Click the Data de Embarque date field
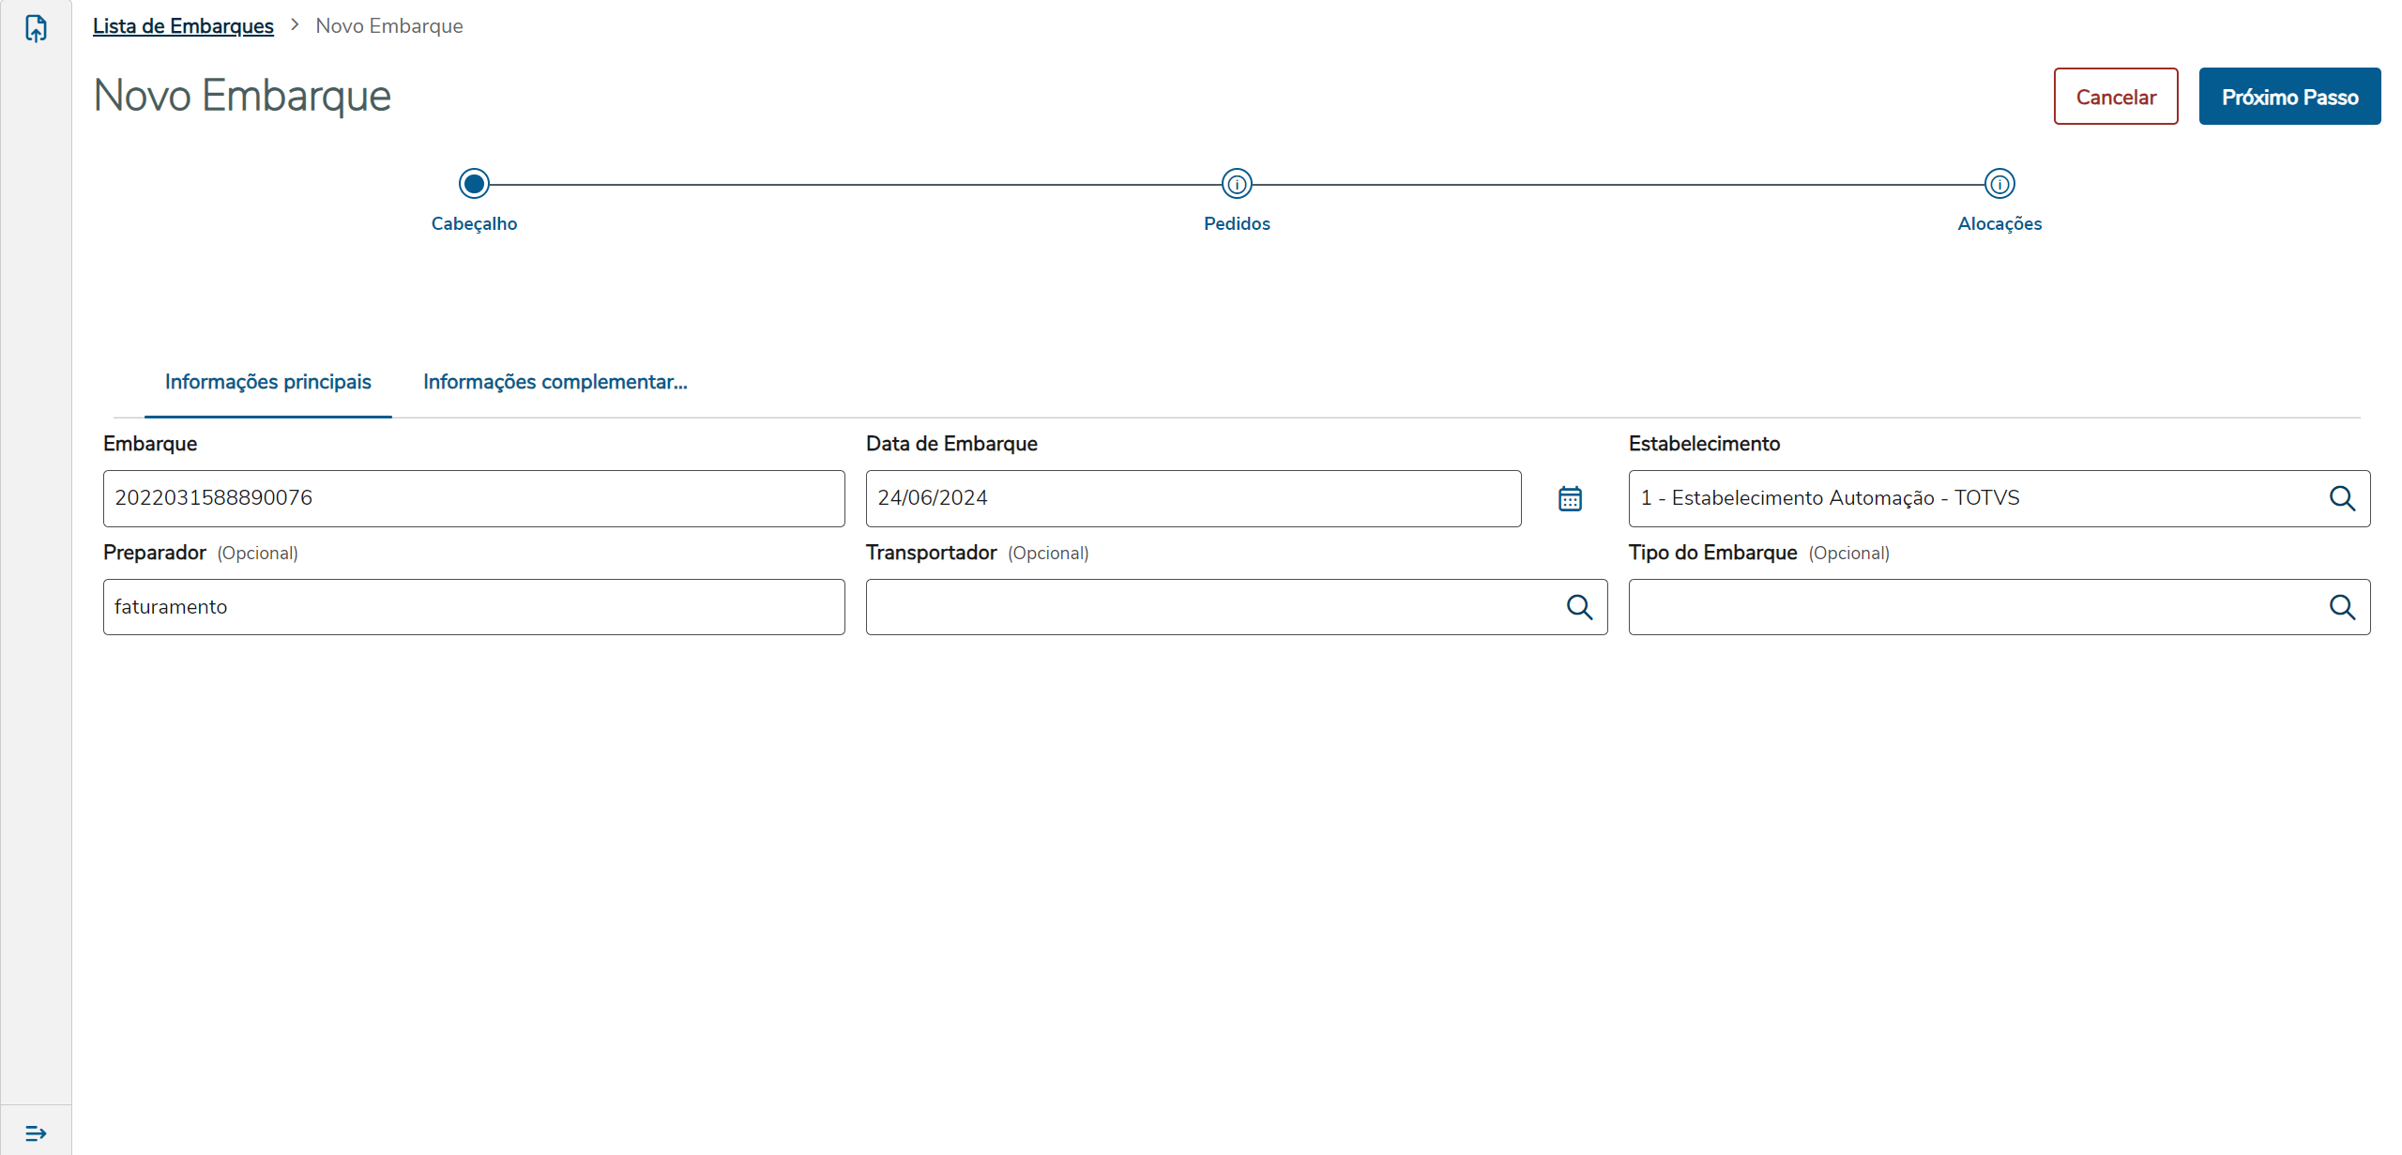The width and height of the screenshot is (2402, 1155). click(1192, 498)
